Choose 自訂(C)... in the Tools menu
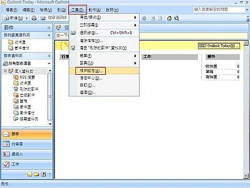Viewport: 250px width, 188px height. pyautogui.click(x=104, y=85)
